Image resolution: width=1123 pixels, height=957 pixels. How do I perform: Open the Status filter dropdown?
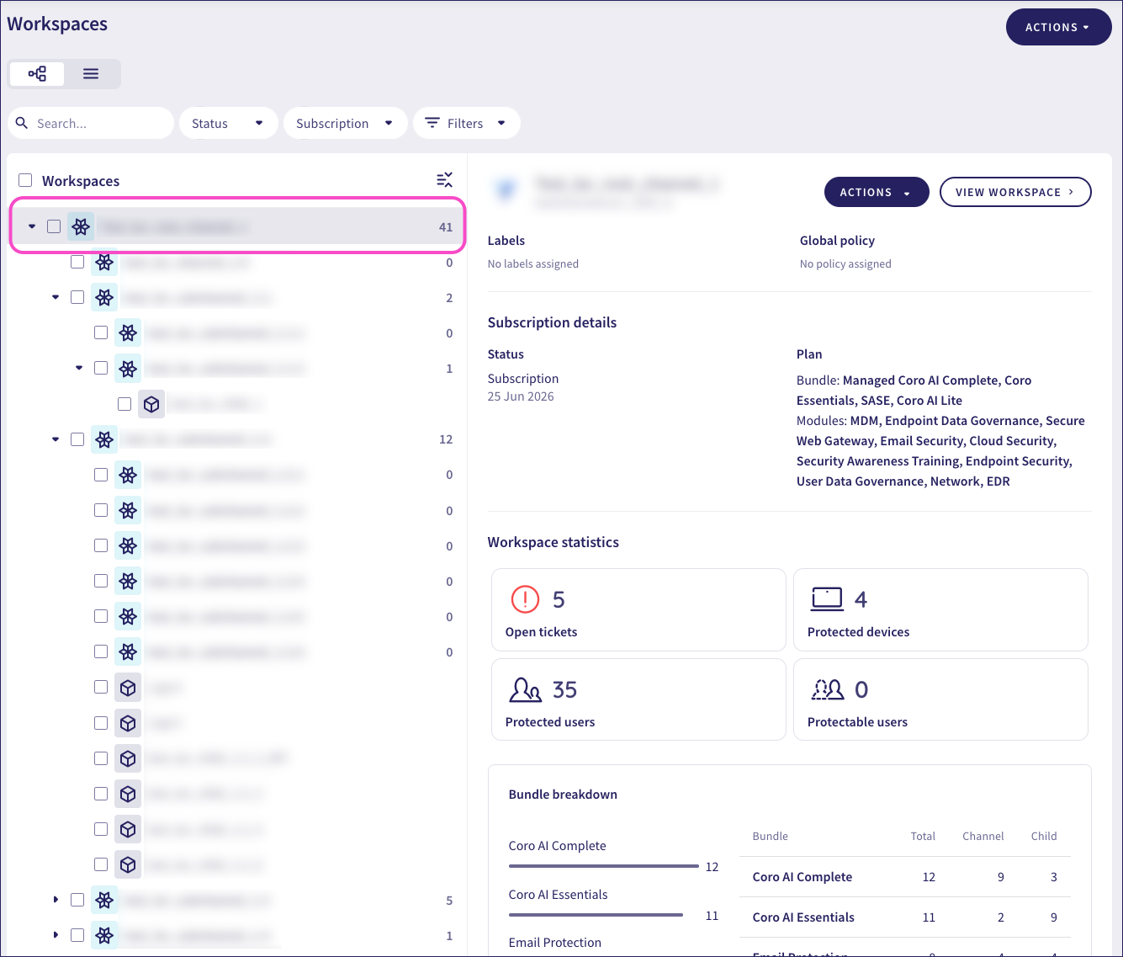[x=228, y=123]
